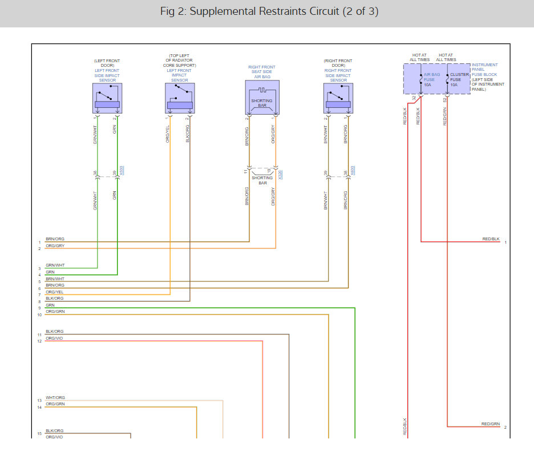Click GRN/WHT label on wire row 3

55,265
